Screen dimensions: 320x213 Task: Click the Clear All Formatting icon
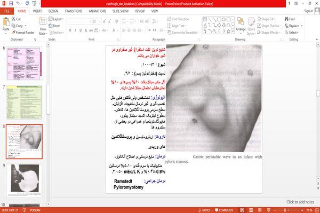116,21
